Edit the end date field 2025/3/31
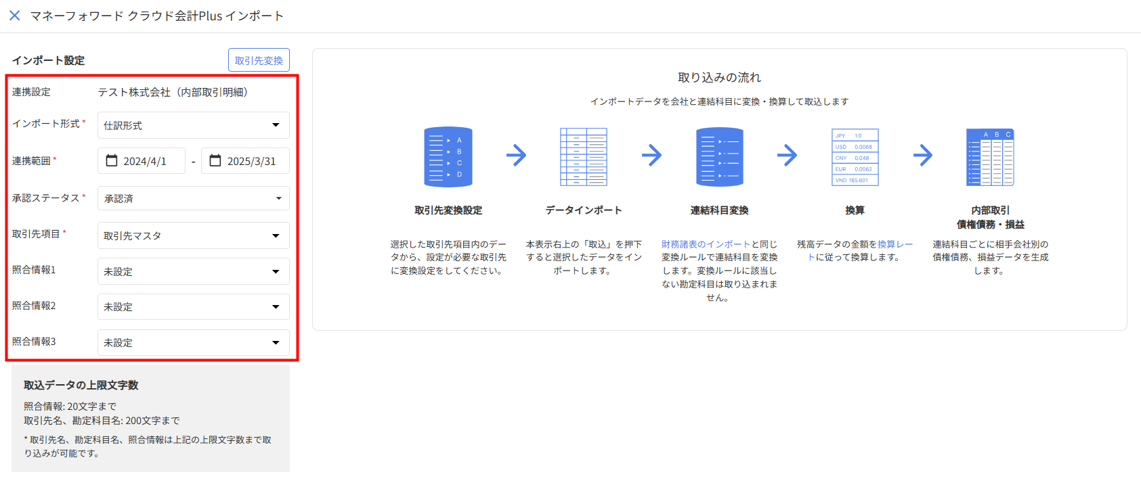This screenshot has height=485, width=1141. point(251,161)
